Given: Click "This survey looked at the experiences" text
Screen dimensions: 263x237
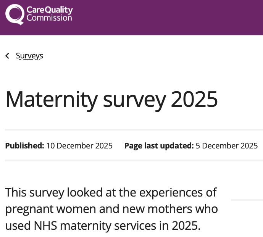Looking at the screenshot, I should [111, 192].
